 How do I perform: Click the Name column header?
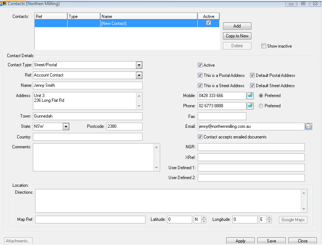[148, 16]
